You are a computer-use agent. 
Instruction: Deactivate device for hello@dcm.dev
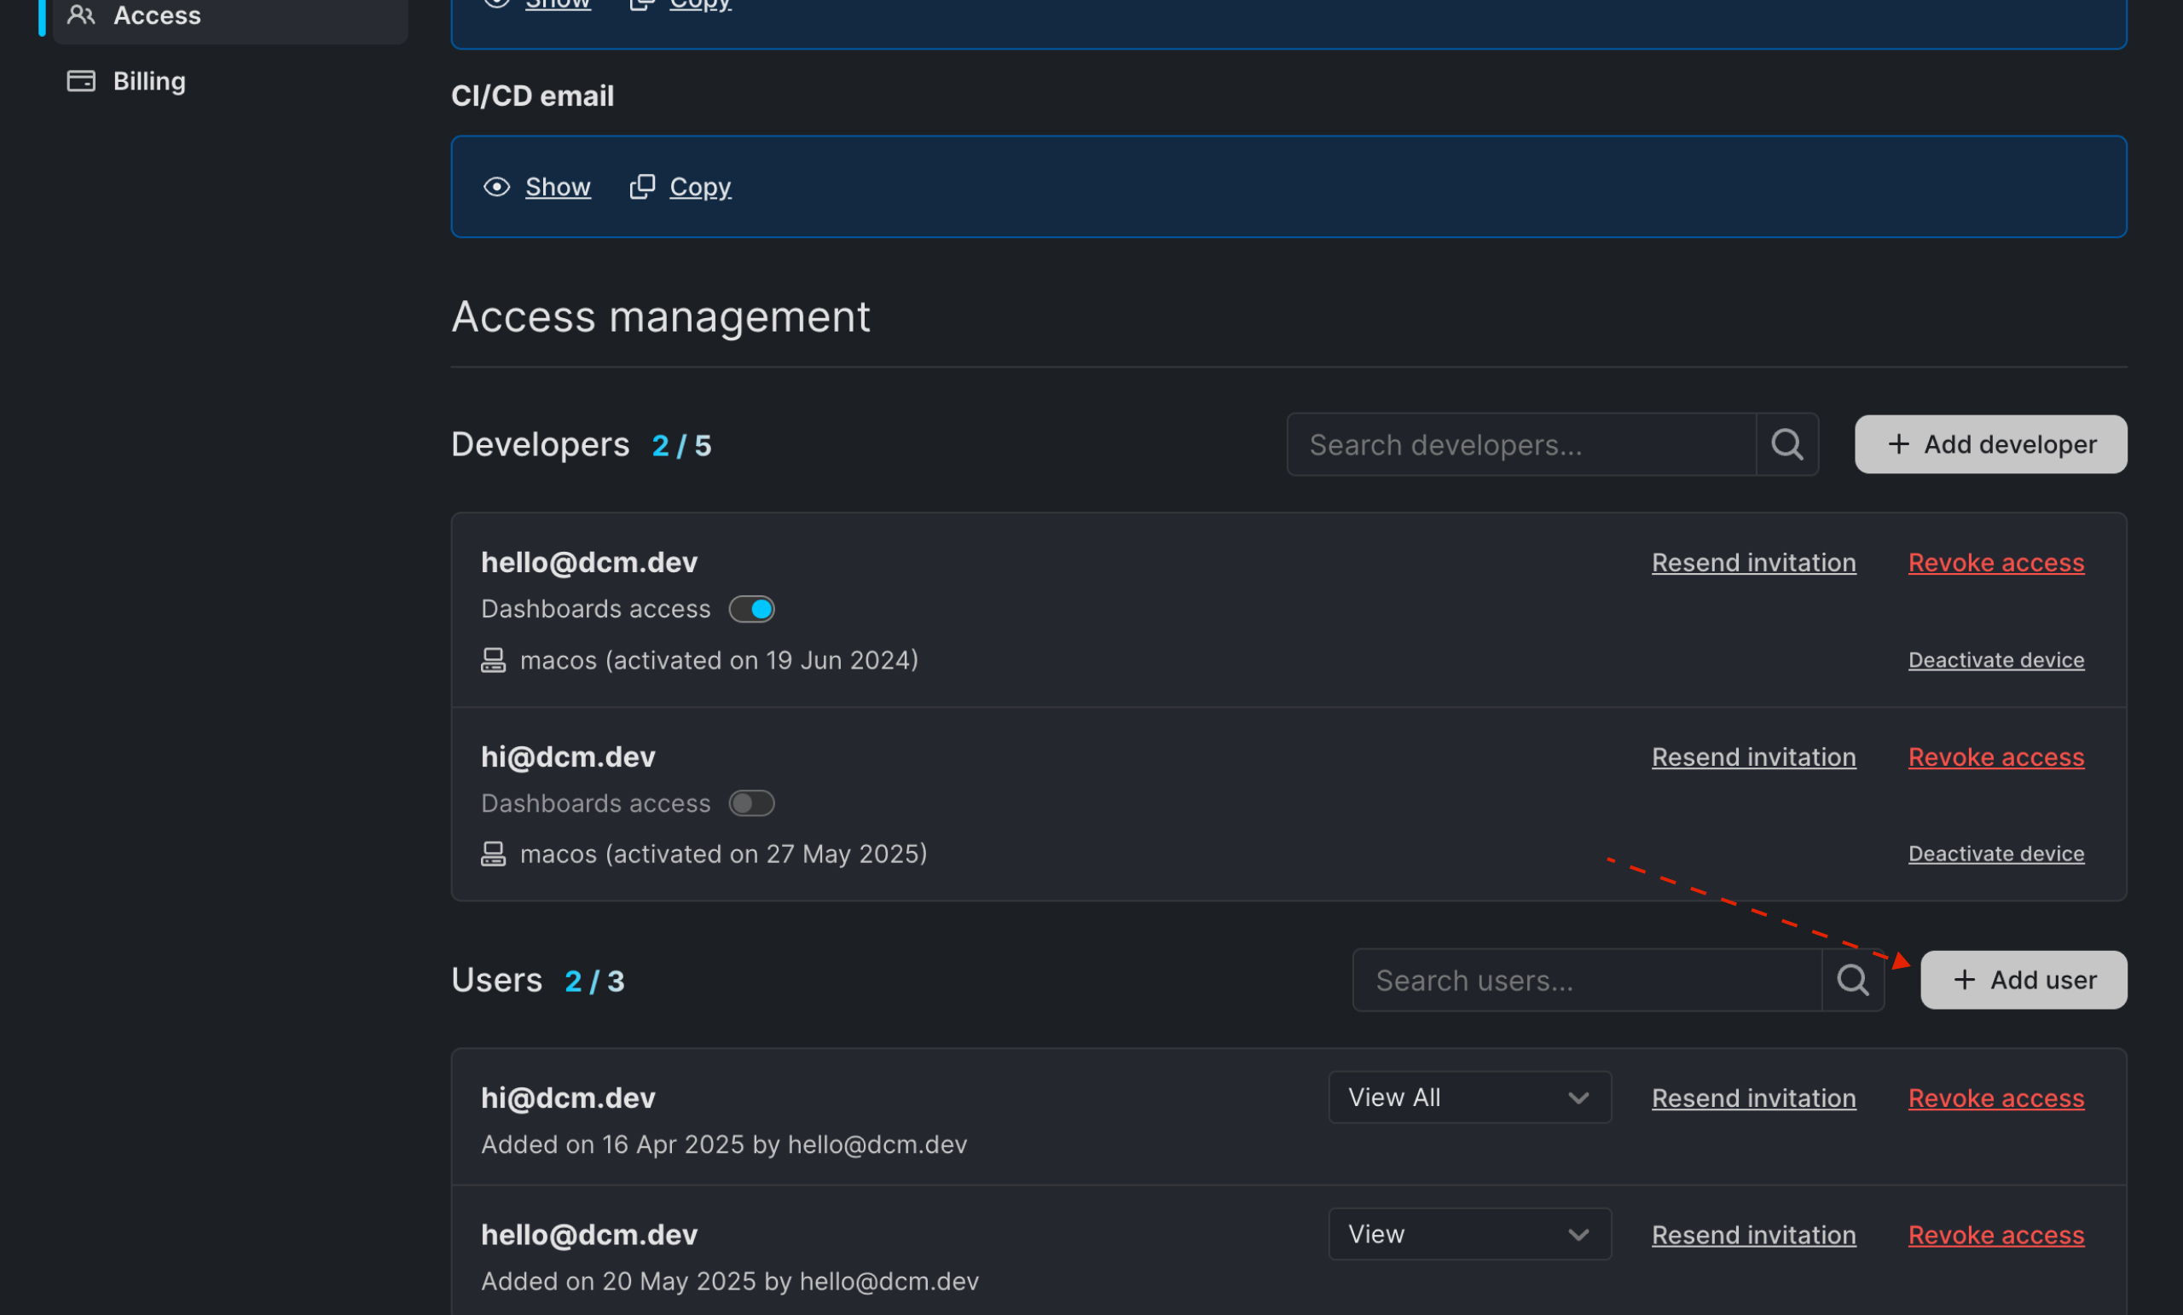click(1996, 660)
